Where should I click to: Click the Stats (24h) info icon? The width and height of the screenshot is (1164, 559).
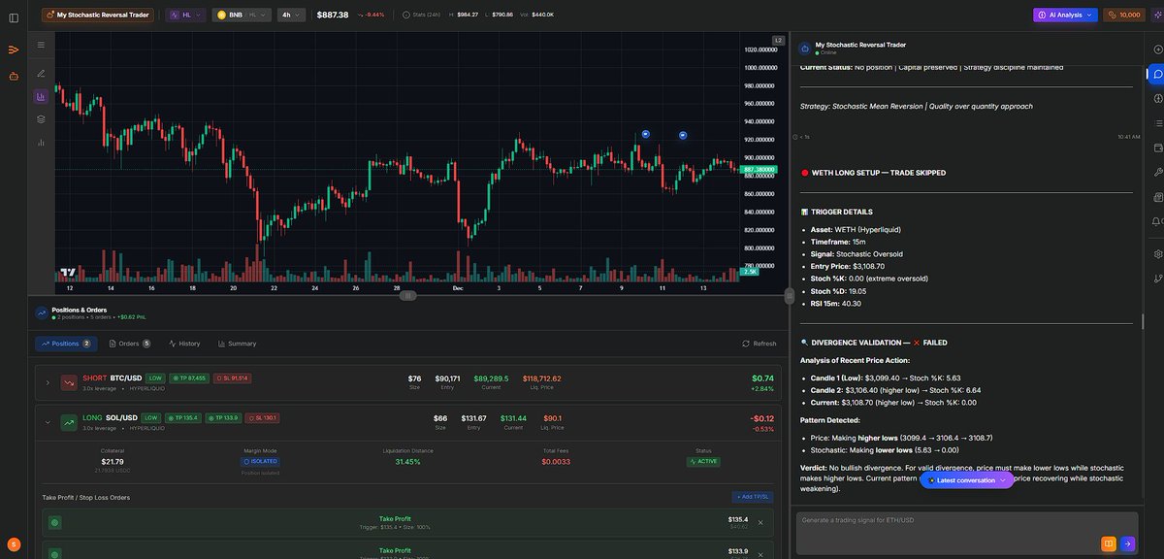406,15
